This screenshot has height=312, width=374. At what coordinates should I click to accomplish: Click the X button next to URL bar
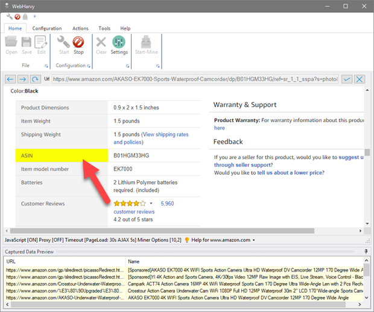click(x=360, y=79)
